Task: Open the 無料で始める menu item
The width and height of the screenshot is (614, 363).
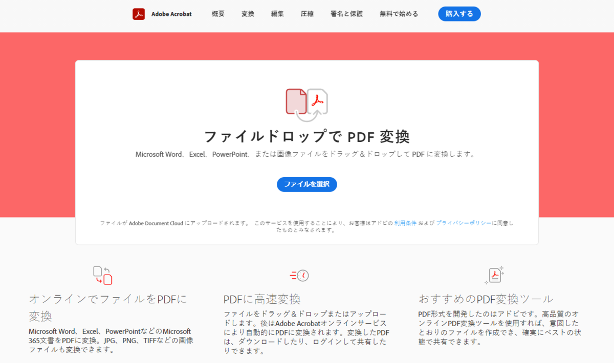Action: (x=399, y=14)
